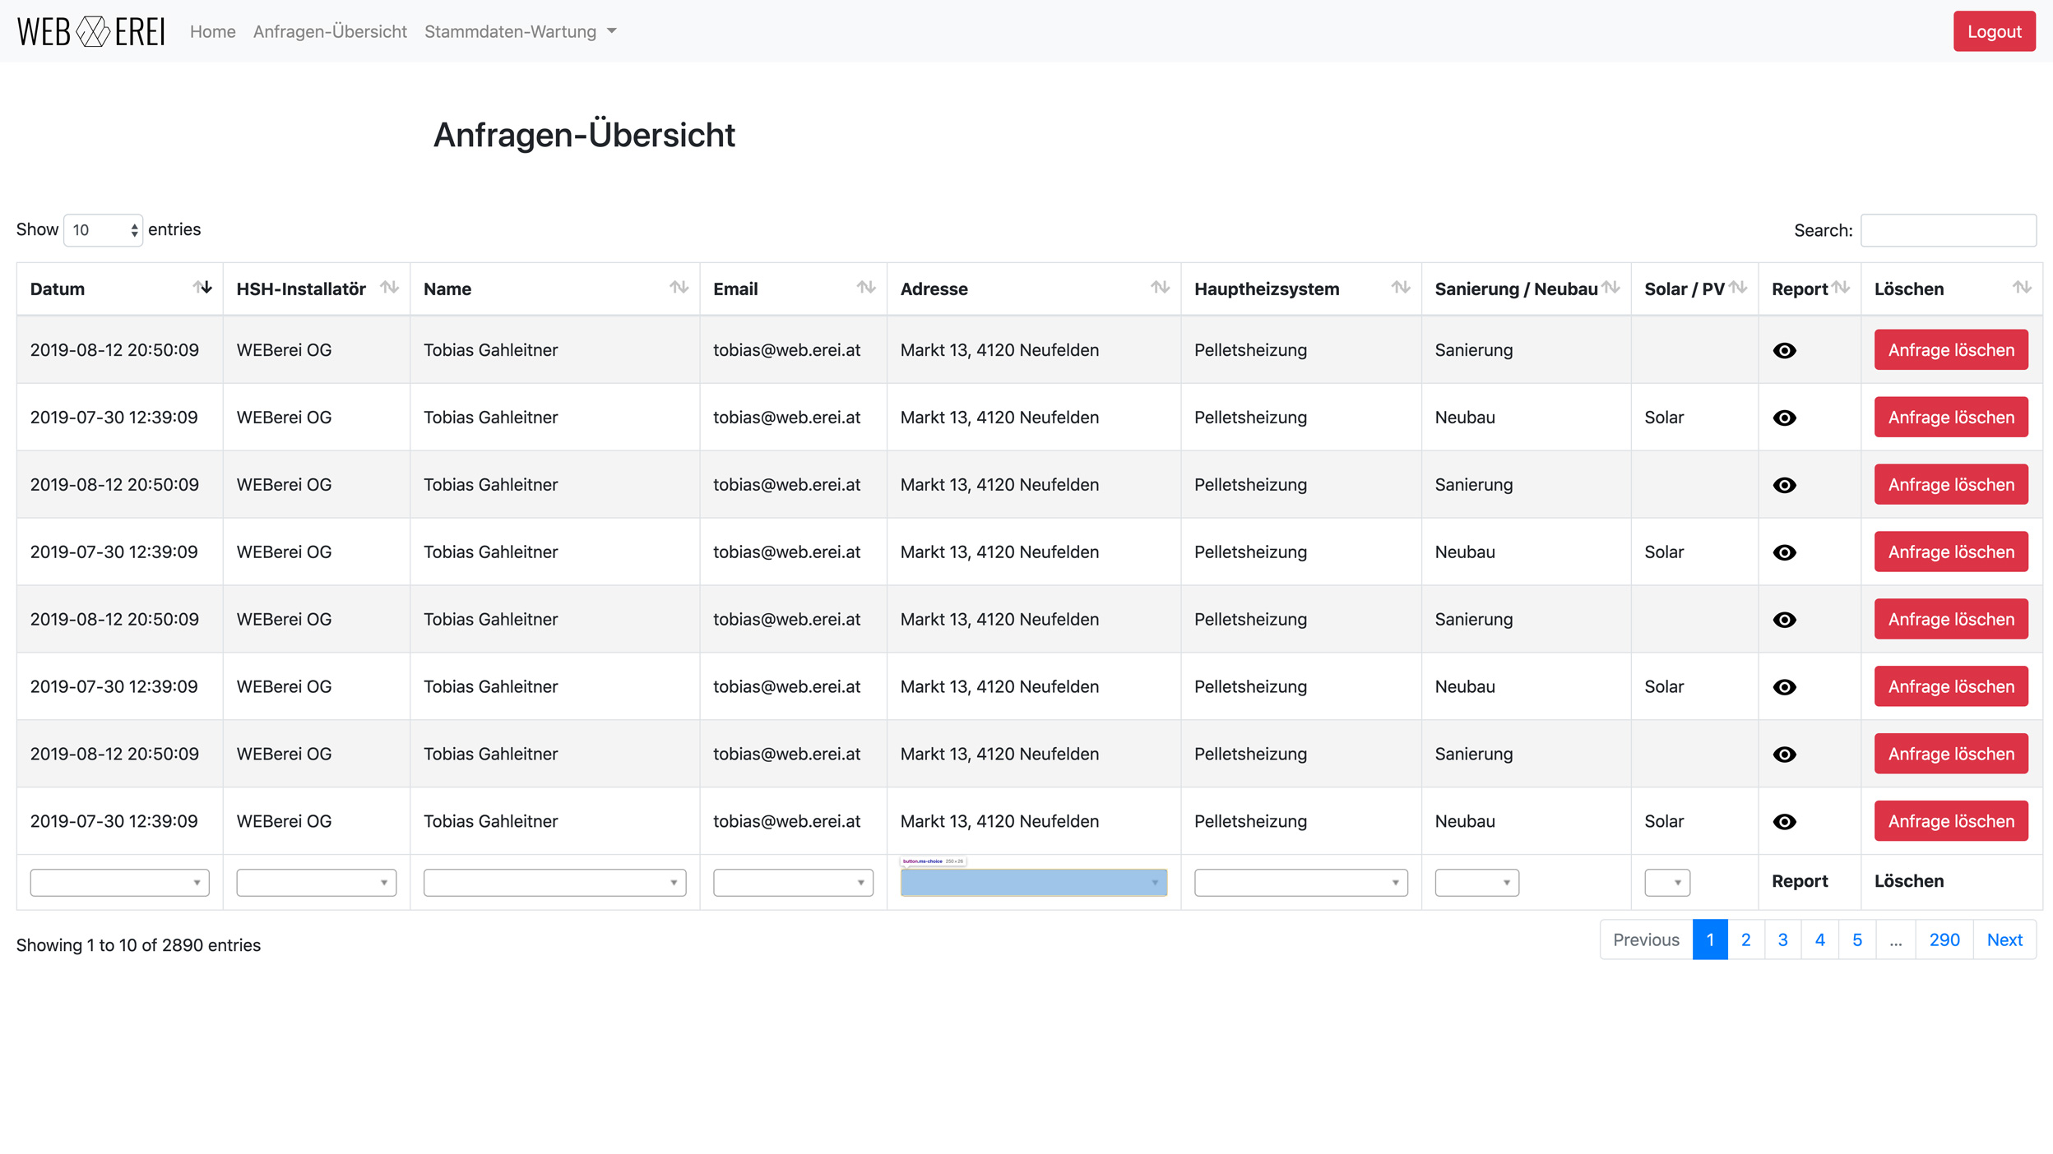
Task: Delete request in seventh table row
Action: [x=1951, y=755]
